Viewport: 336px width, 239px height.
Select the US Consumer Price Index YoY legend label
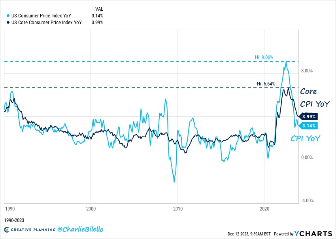point(41,16)
